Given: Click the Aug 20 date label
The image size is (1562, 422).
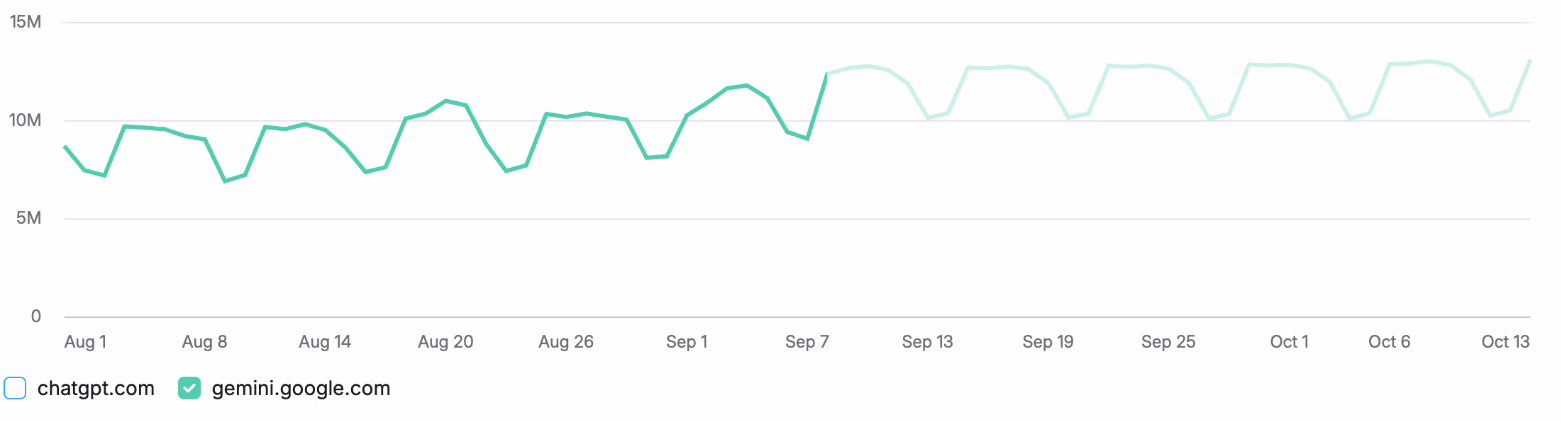Looking at the screenshot, I should [445, 342].
